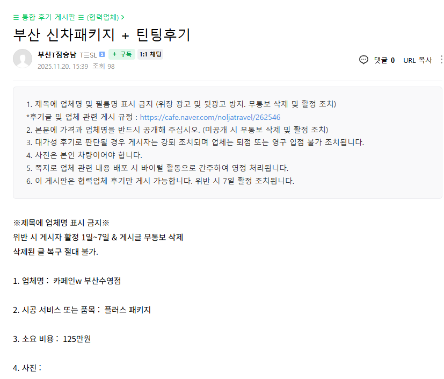Open the cafe.naver.com noljatravel rules link

click(x=210, y=117)
